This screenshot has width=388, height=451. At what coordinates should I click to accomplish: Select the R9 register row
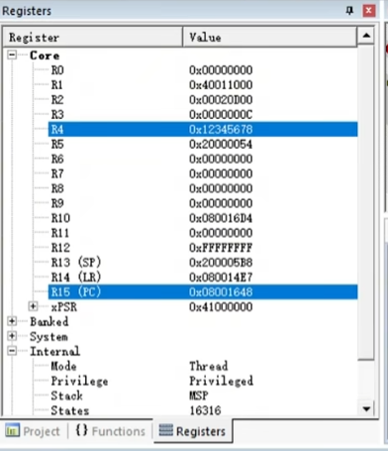point(203,203)
